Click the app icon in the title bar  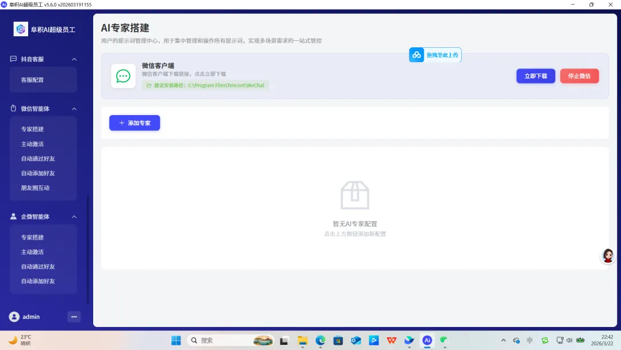[x=4, y=5]
